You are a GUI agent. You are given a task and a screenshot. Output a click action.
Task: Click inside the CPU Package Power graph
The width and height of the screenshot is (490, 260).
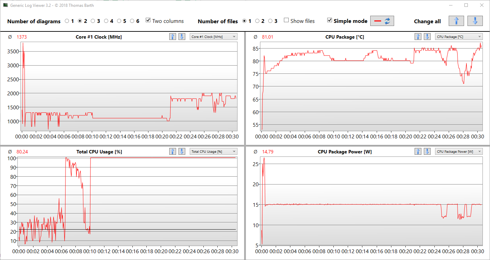coord(372,202)
